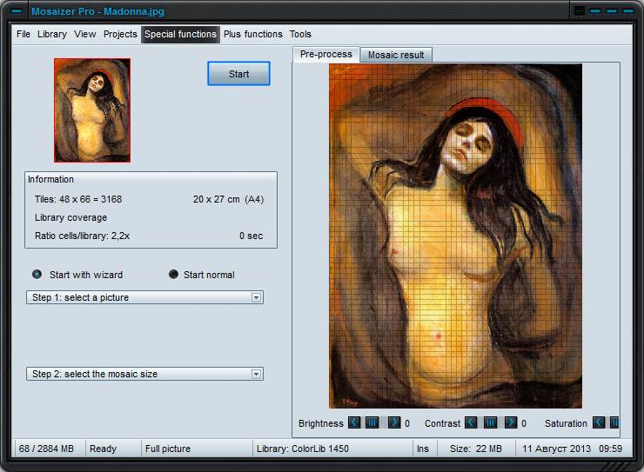Click the Ins status indicator
Image resolution: width=644 pixels, height=472 pixels.
(x=423, y=449)
